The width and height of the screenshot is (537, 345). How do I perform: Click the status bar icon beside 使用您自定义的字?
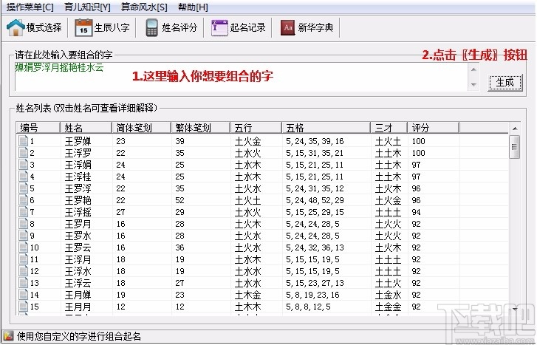9,335
